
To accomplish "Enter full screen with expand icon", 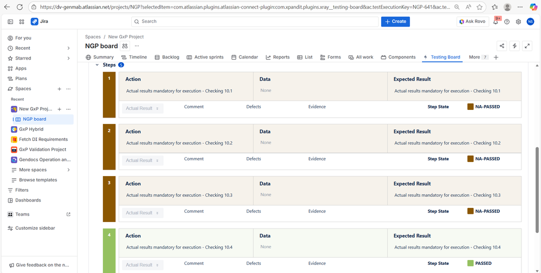I will pyautogui.click(x=527, y=46).
